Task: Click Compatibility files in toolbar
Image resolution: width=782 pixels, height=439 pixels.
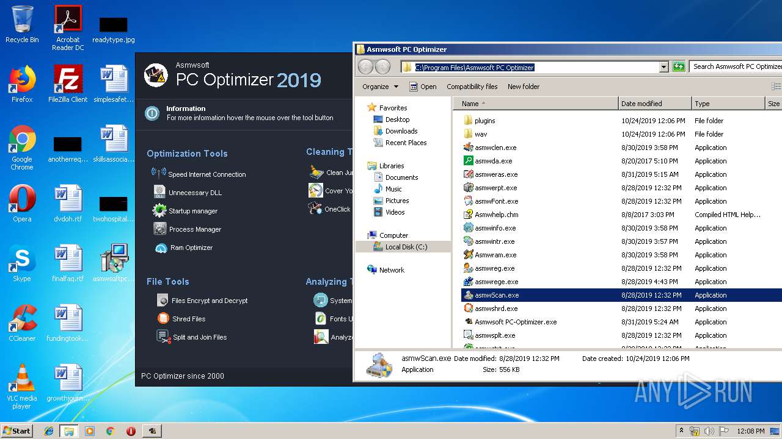Action: click(472, 87)
